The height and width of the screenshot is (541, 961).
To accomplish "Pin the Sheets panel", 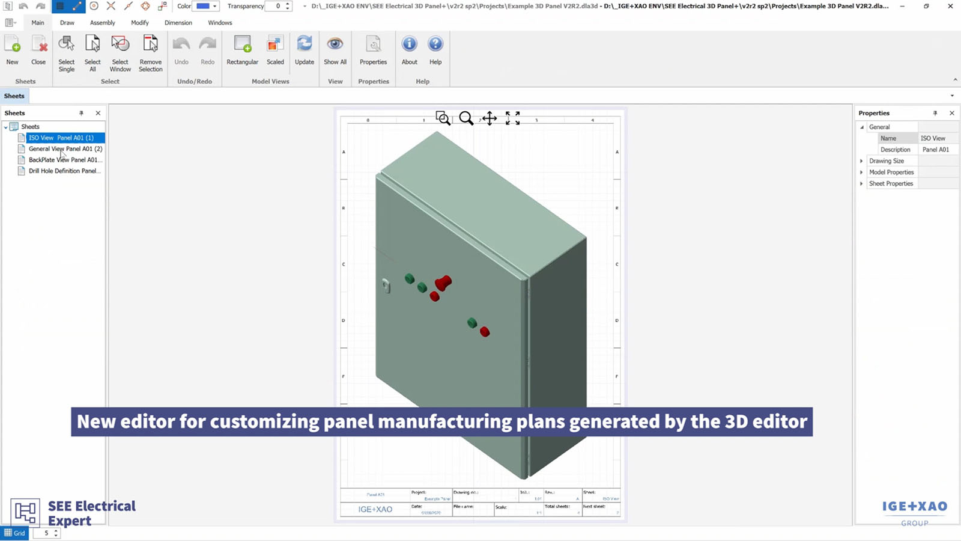I will point(81,113).
